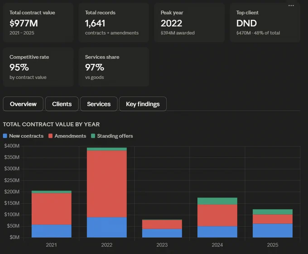Viewport: 308px width, 254px height.
Task: Open the three-dot more options menu
Action: (291, 5)
